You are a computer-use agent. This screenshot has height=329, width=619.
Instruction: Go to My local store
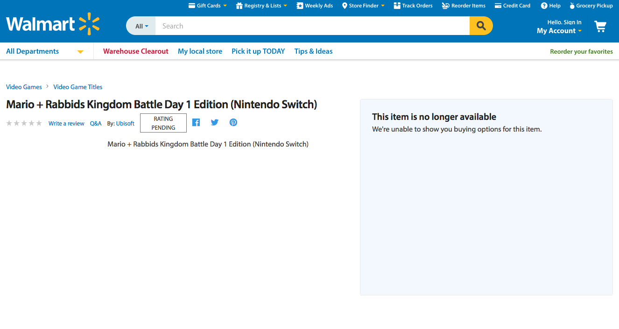pyautogui.click(x=200, y=51)
